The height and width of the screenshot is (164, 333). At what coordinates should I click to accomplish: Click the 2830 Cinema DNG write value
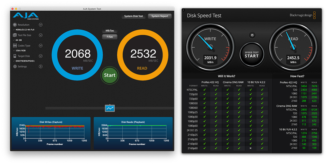(304, 110)
